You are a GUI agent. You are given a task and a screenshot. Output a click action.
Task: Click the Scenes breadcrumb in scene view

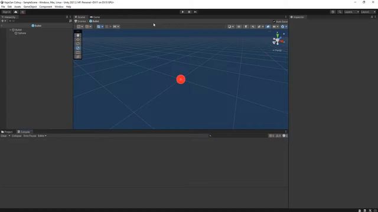tap(80, 21)
